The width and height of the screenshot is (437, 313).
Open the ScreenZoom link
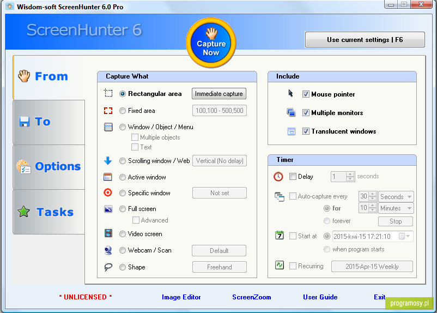pos(251,297)
